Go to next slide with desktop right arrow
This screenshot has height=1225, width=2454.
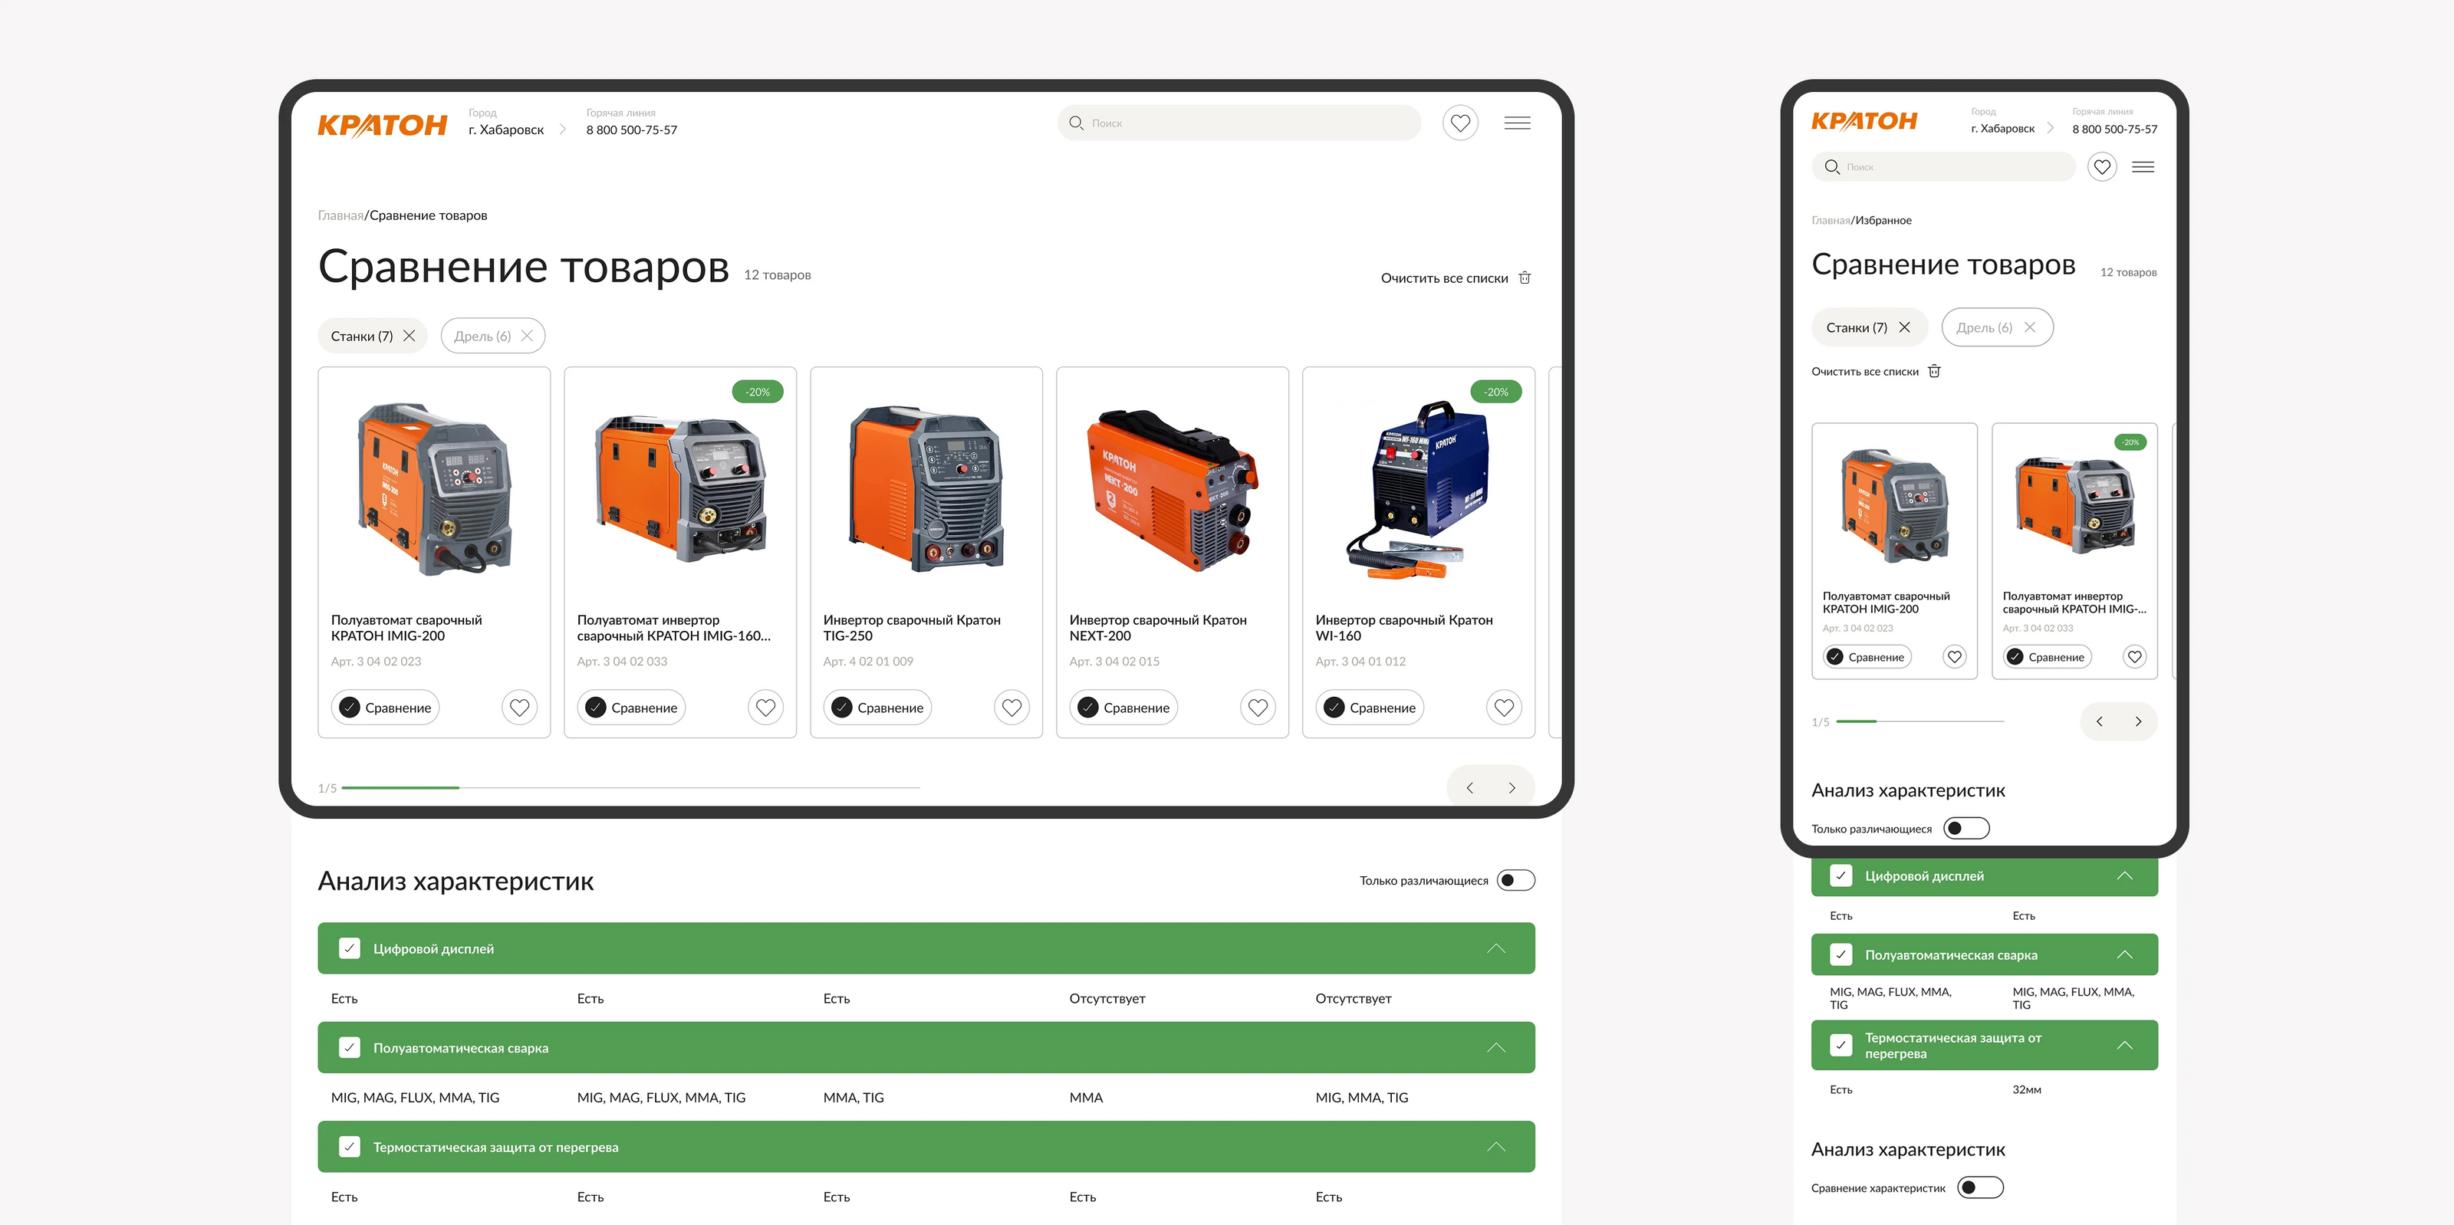pyautogui.click(x=1511, y=788)
